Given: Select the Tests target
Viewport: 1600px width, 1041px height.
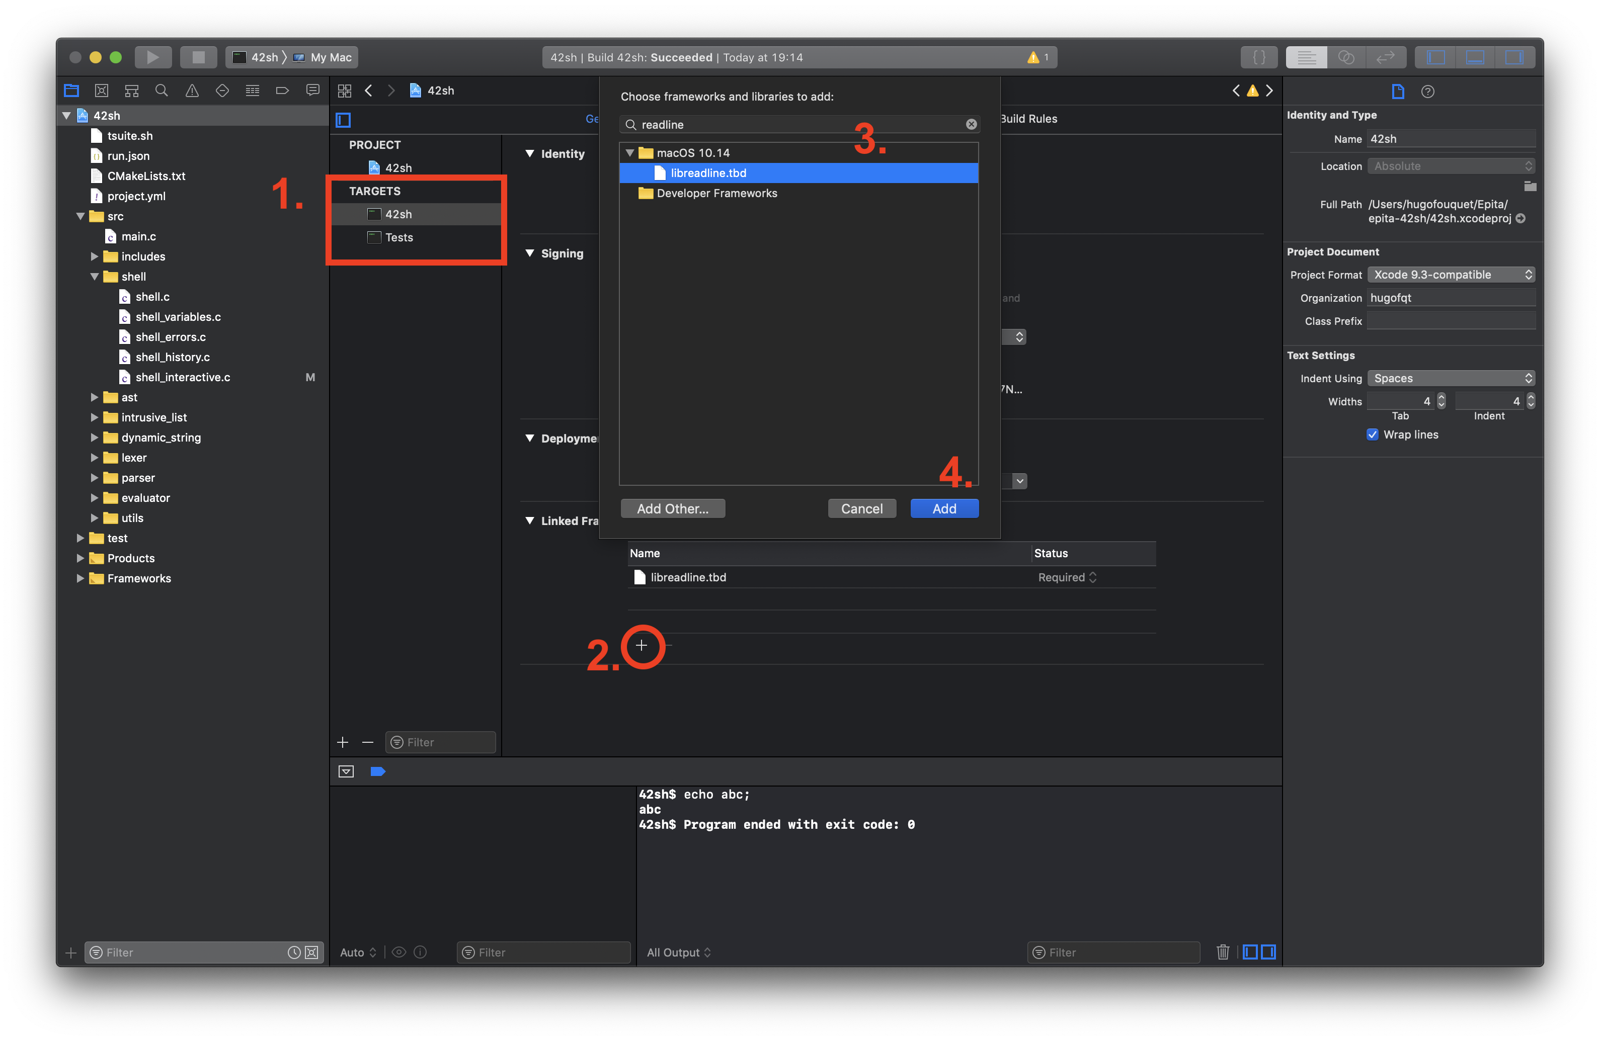Looking at the screenshot, I should [x=416, y=237].
